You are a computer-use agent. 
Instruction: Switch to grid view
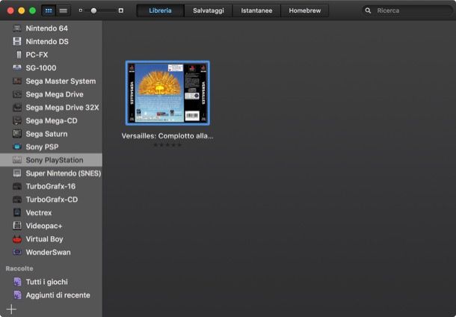pos(49,10)
